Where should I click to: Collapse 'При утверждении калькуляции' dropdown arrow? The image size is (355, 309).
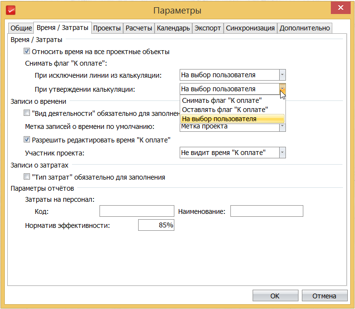tap(283, 89)
